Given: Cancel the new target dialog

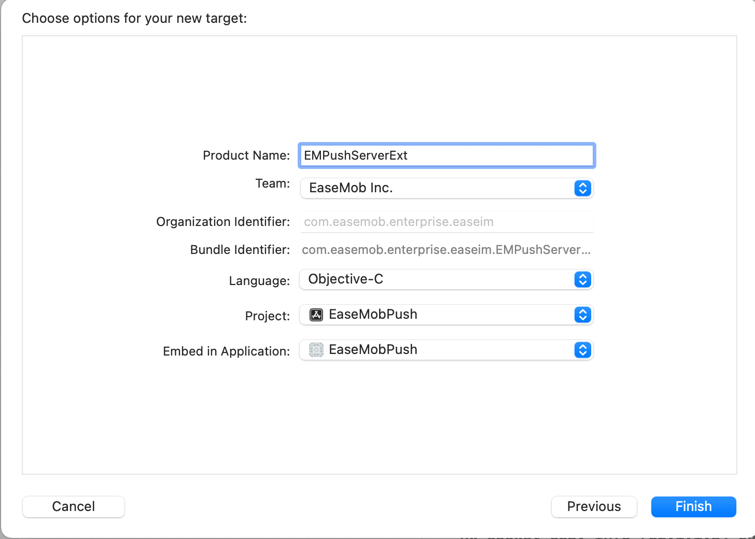Looking at the screenshot, I should click(74, 506).
